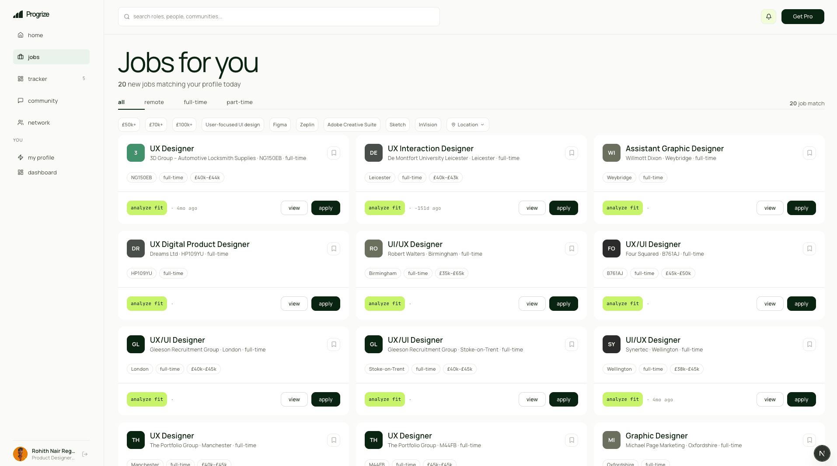837x466 pixels.
Task: Filter by the Adobe Creative Suite chip
Action: click(352, 125)
